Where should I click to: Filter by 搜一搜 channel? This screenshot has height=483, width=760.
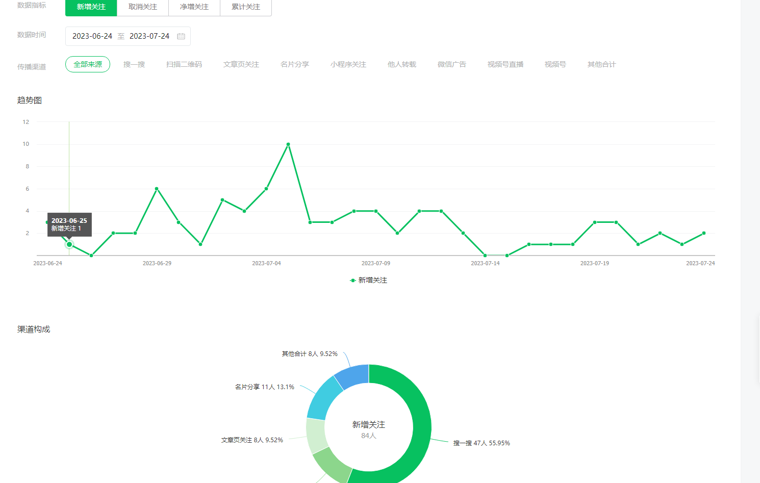tap(134, 64)
